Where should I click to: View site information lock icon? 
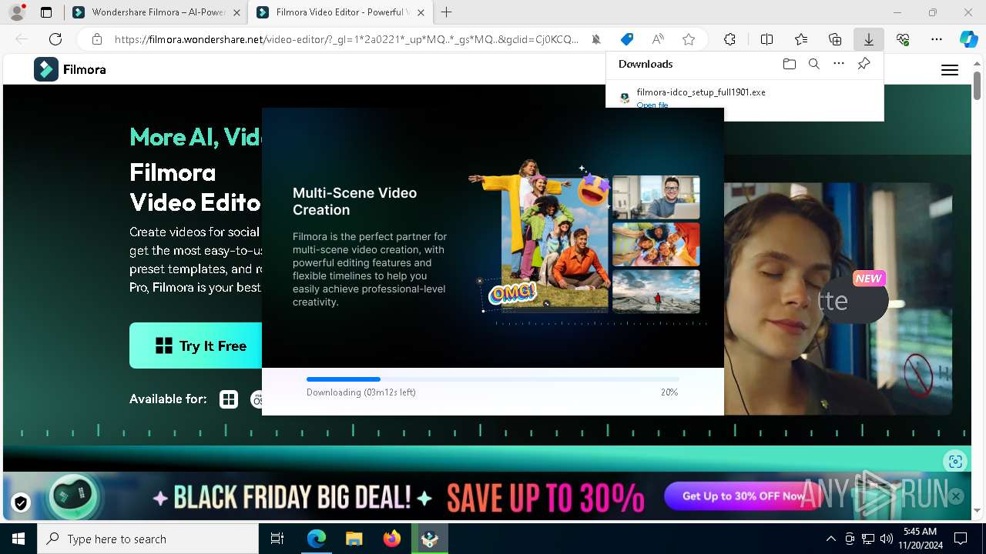click(97, 39)
